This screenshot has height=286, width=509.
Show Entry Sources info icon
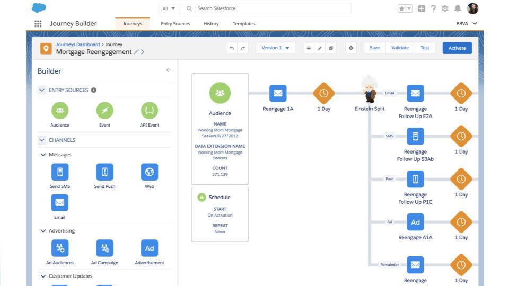[94, 90]
